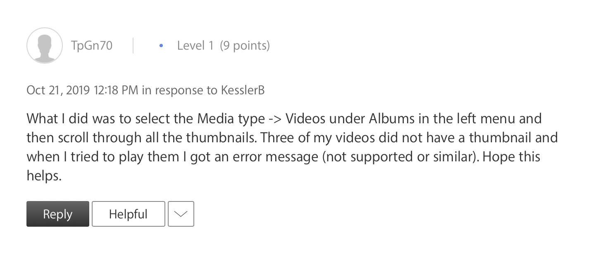Click the (9 points) text

[245, 46]
